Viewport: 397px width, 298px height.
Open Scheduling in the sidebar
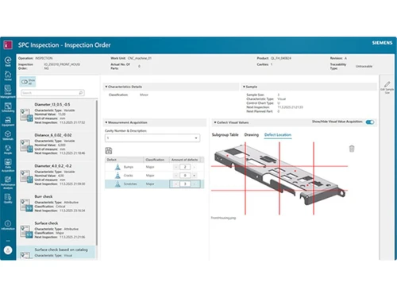pos(8,107)
